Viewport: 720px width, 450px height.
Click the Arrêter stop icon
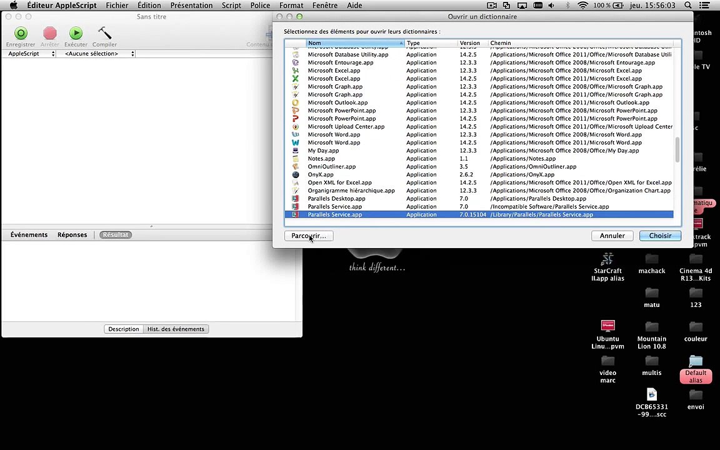point(49,33)
